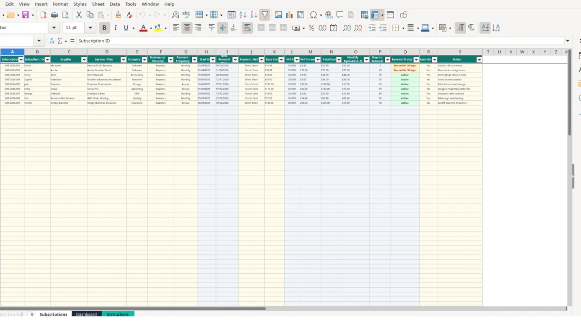The width and height of the screenshot is (581, 327).
Task: Cut the selection with the scissors icon
Action: coord(79,15)
